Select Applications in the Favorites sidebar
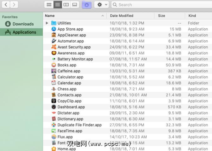The height and width of the screenshot is (151, 212). [x=22, y=32]
